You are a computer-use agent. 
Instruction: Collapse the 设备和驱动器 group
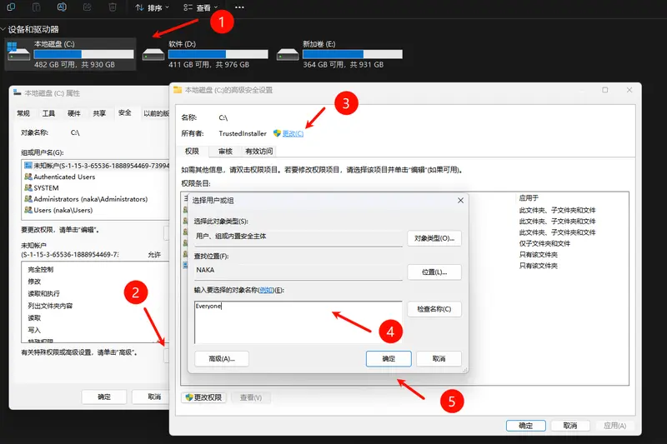point(3,29)
